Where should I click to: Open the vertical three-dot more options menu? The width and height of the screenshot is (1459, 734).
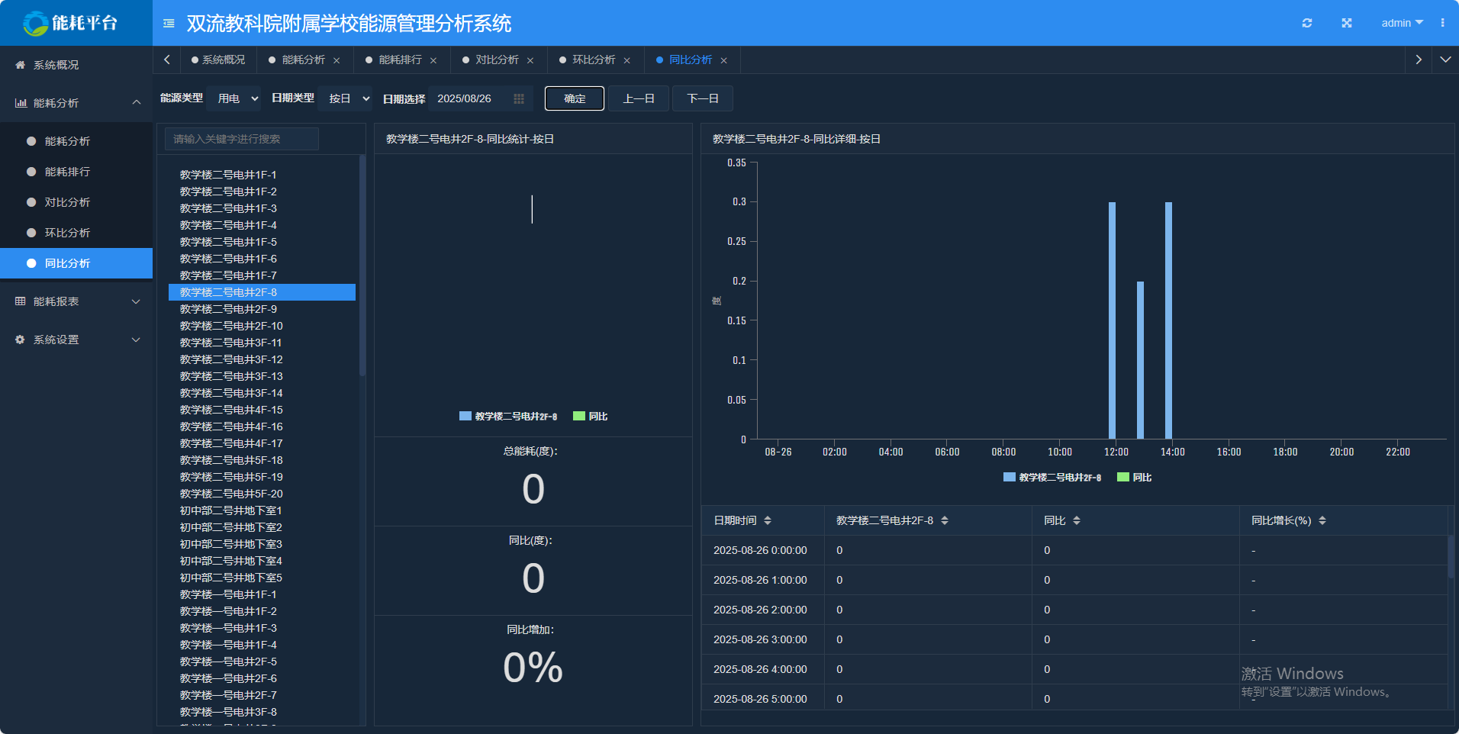click(x=1442, y=23)
